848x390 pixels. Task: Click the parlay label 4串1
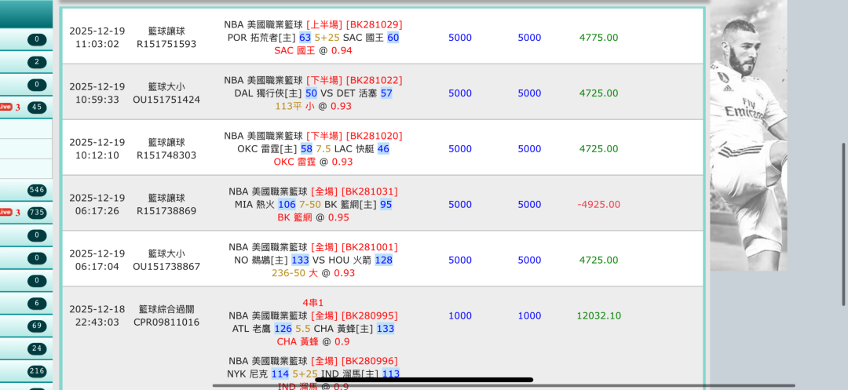pyautogui.click(x=313, y=302)
